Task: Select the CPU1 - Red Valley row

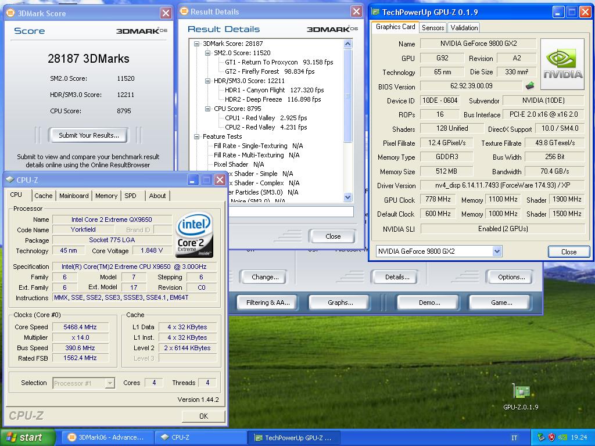Action: (x=266, y=118)
